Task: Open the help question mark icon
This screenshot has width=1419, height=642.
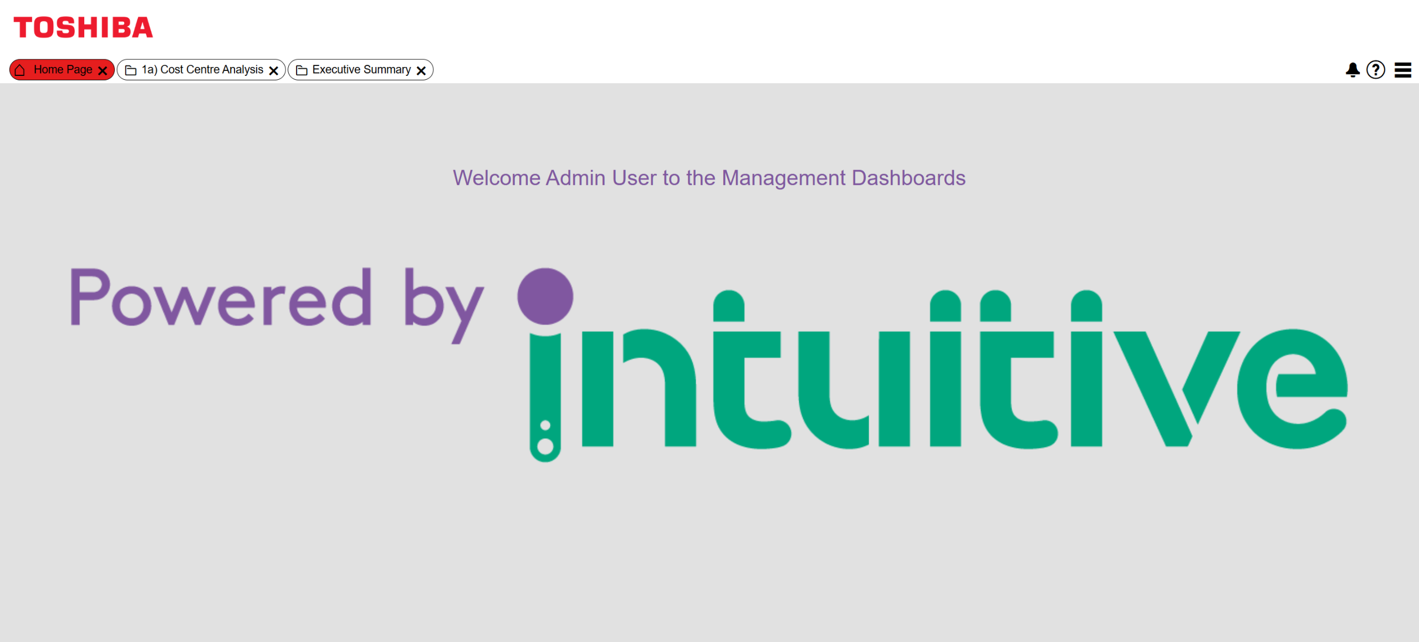Action: (1376, 70)
